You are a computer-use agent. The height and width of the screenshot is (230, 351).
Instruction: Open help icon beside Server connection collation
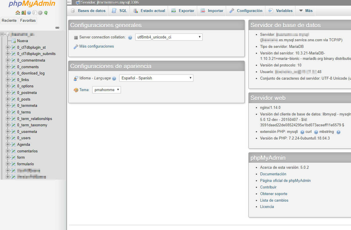(130, 38)
